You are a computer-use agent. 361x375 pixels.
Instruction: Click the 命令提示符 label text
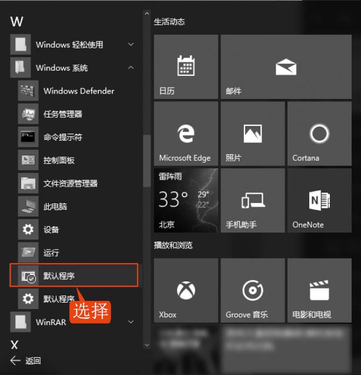pyautogui.click(x=63, y=137)
